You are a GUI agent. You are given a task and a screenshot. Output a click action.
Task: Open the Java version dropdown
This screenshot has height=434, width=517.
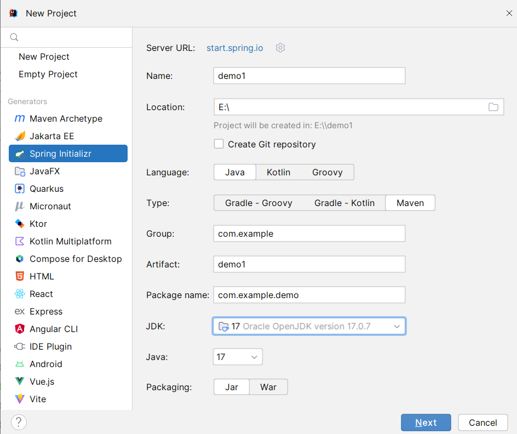tap(238, 357)
